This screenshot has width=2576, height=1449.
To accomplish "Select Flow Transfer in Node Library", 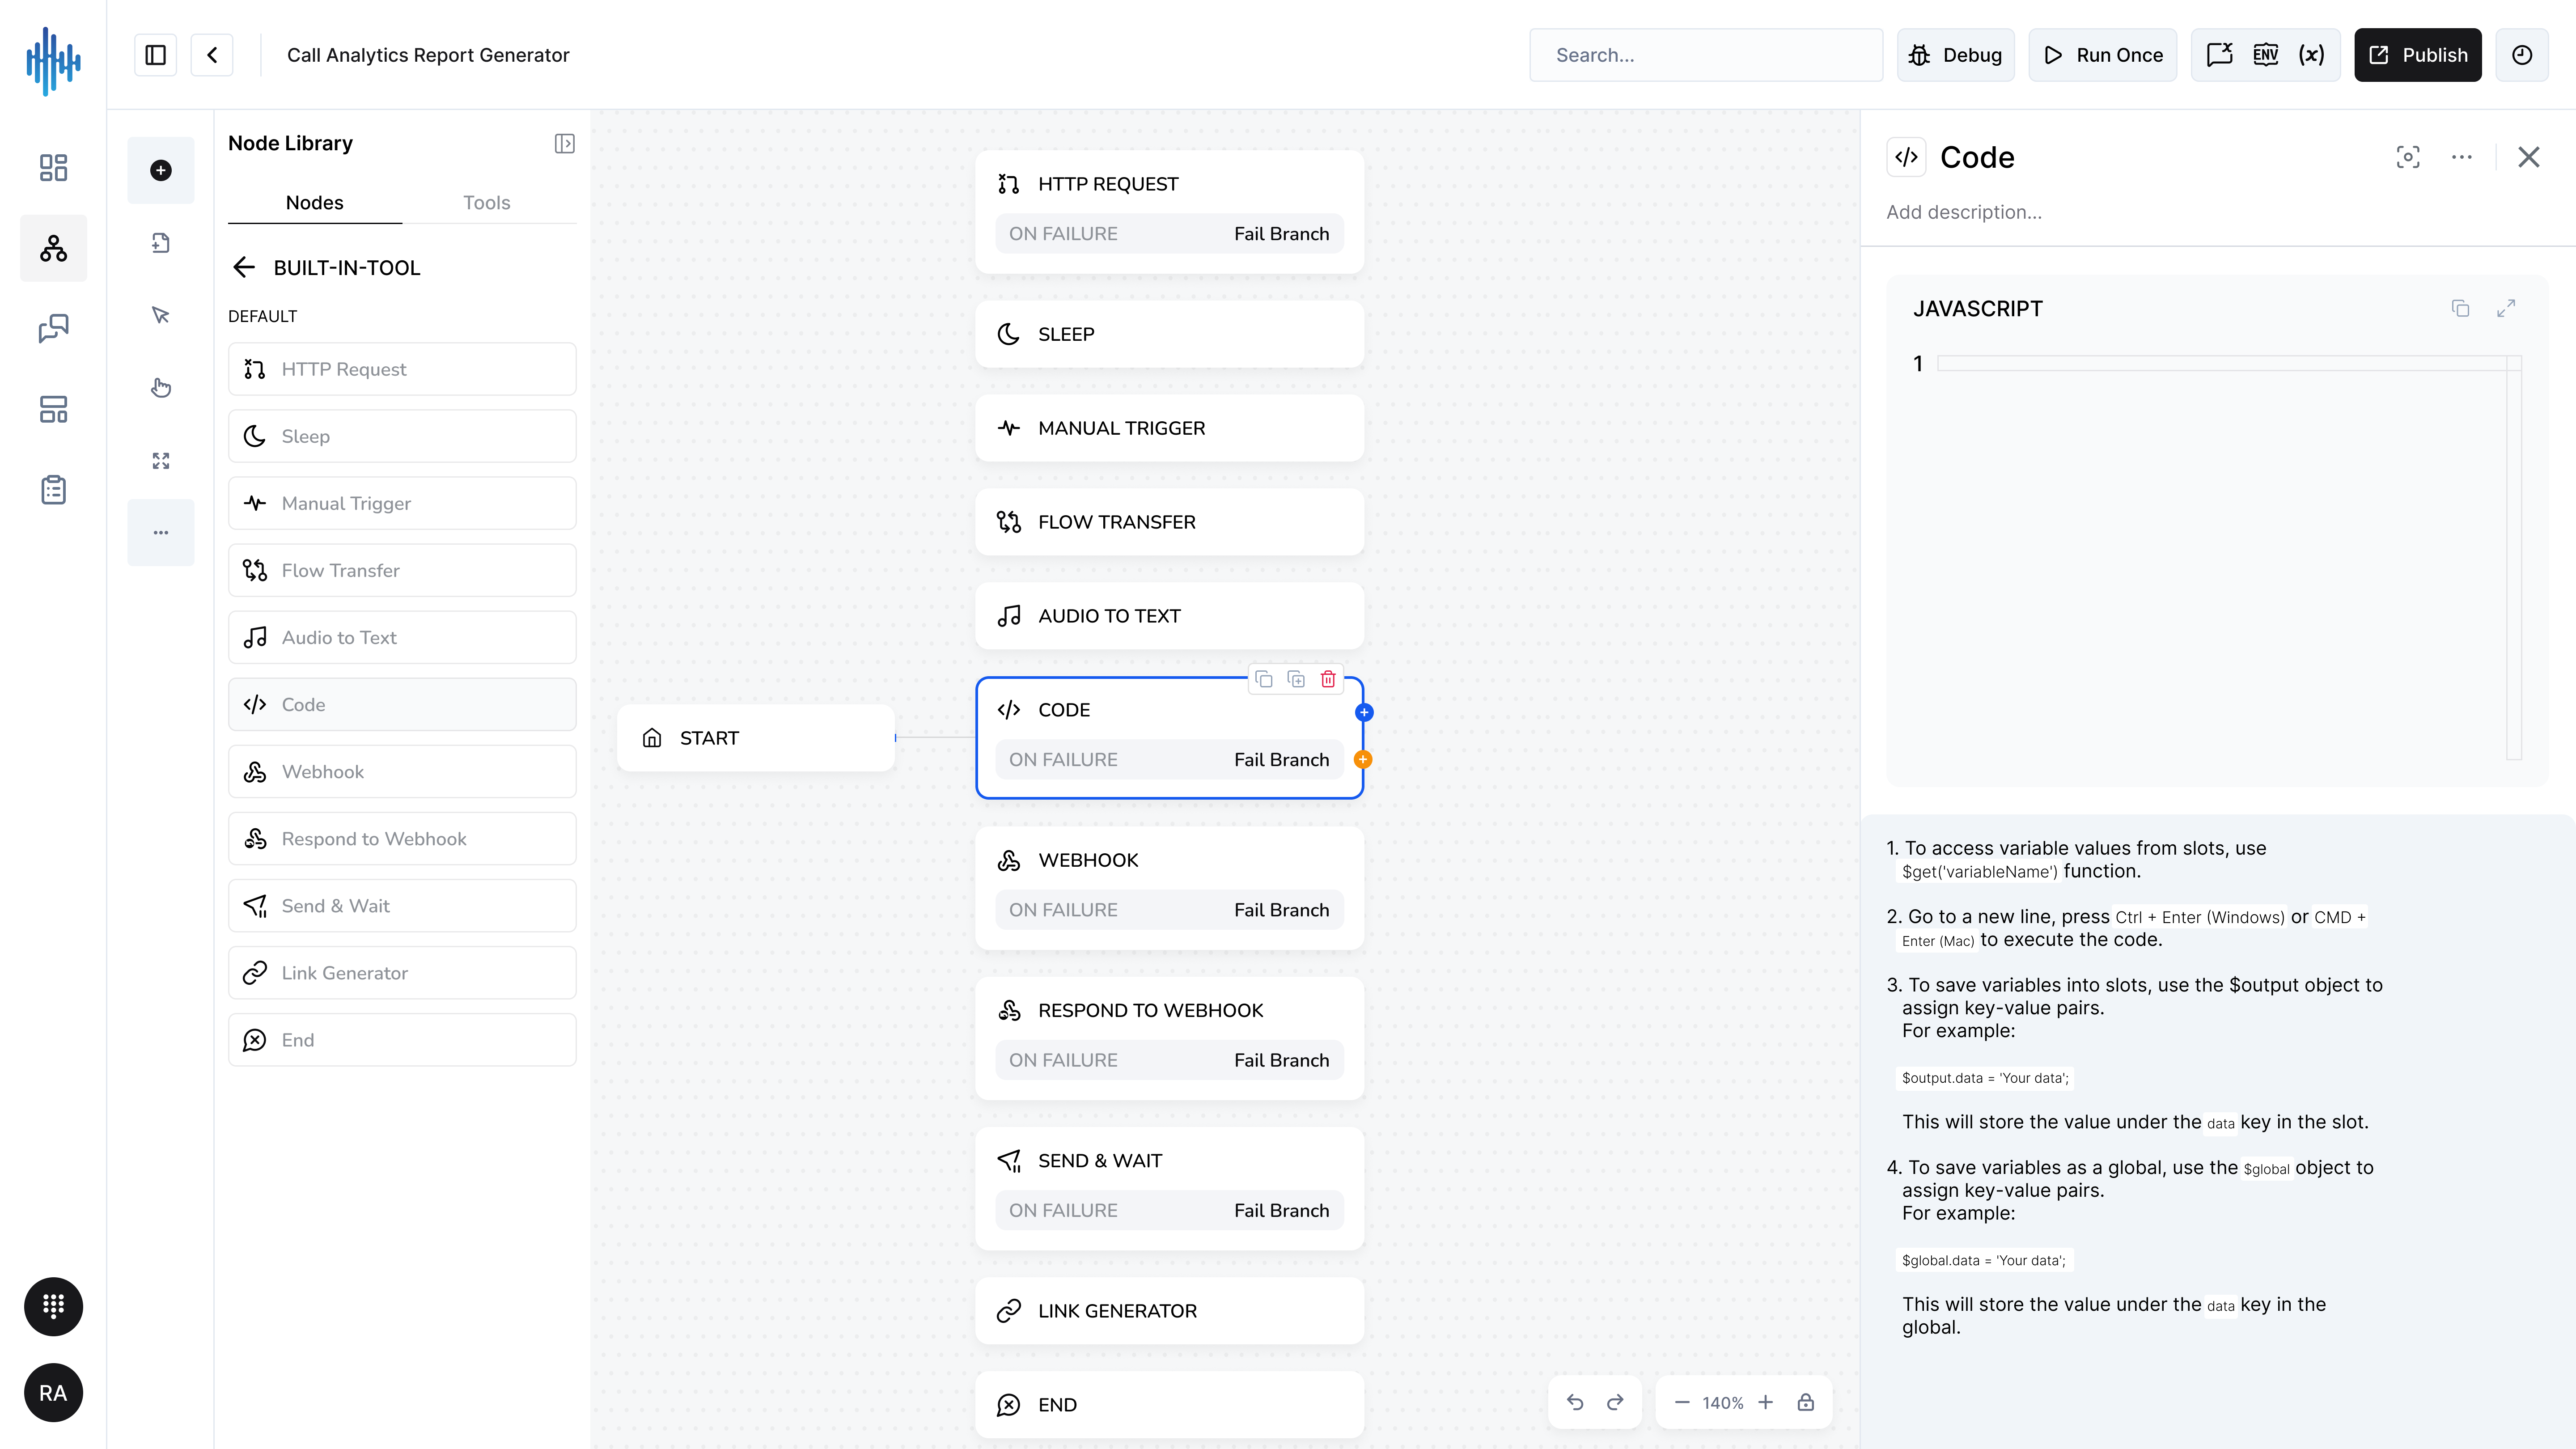I will coord(402,570).
